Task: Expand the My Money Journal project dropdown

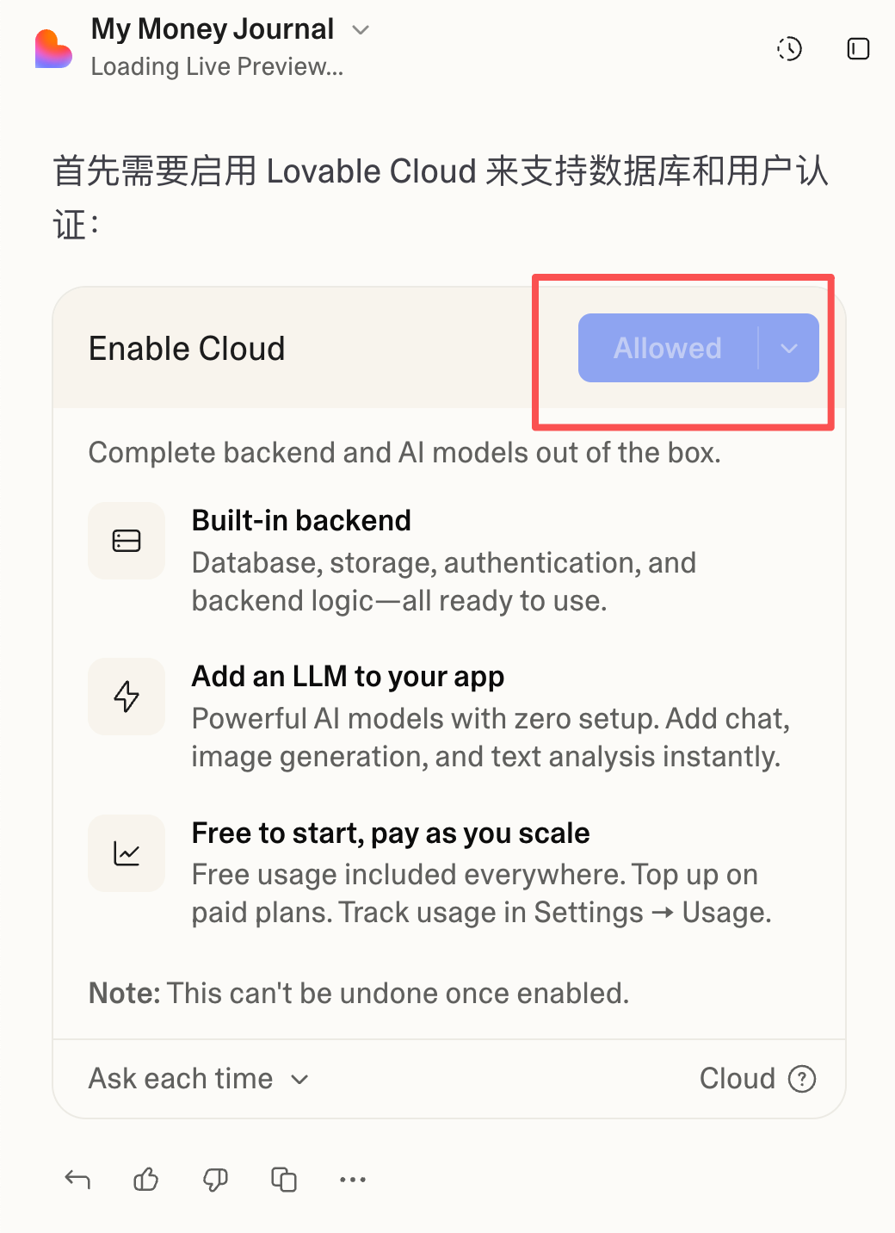Action: coord(361,30)
